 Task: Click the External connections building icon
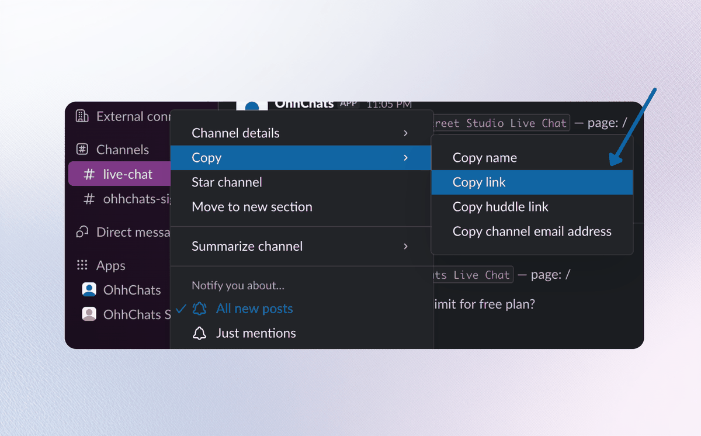[x=82, y=116]
